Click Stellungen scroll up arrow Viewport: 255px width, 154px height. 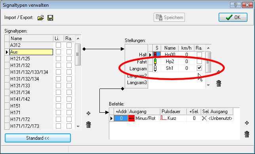point(208,48)
